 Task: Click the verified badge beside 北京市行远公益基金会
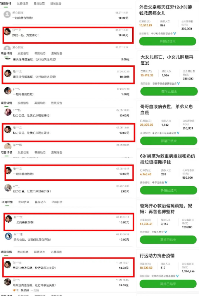pyautogui.click(x=177, y=276)
